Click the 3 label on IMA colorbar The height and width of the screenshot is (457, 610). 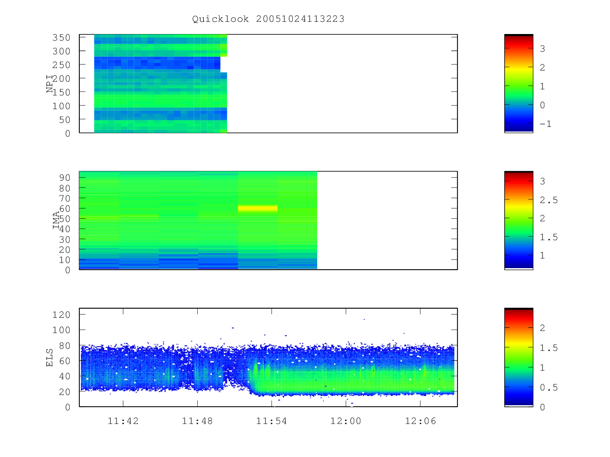[542, 181]
